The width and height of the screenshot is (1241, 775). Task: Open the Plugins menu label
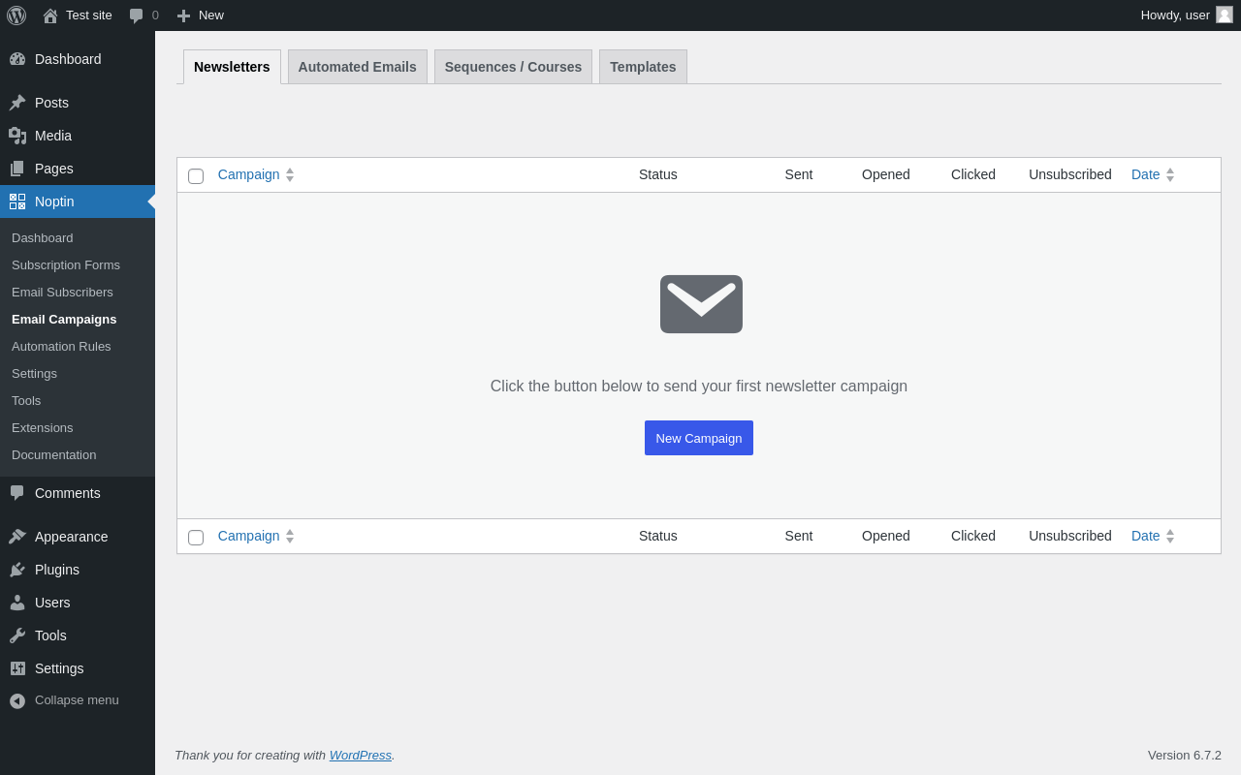[57, 570]
